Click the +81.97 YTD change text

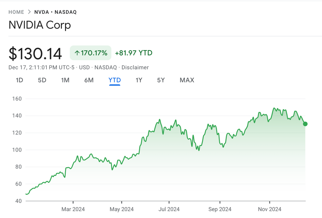(x=134, y=53)
